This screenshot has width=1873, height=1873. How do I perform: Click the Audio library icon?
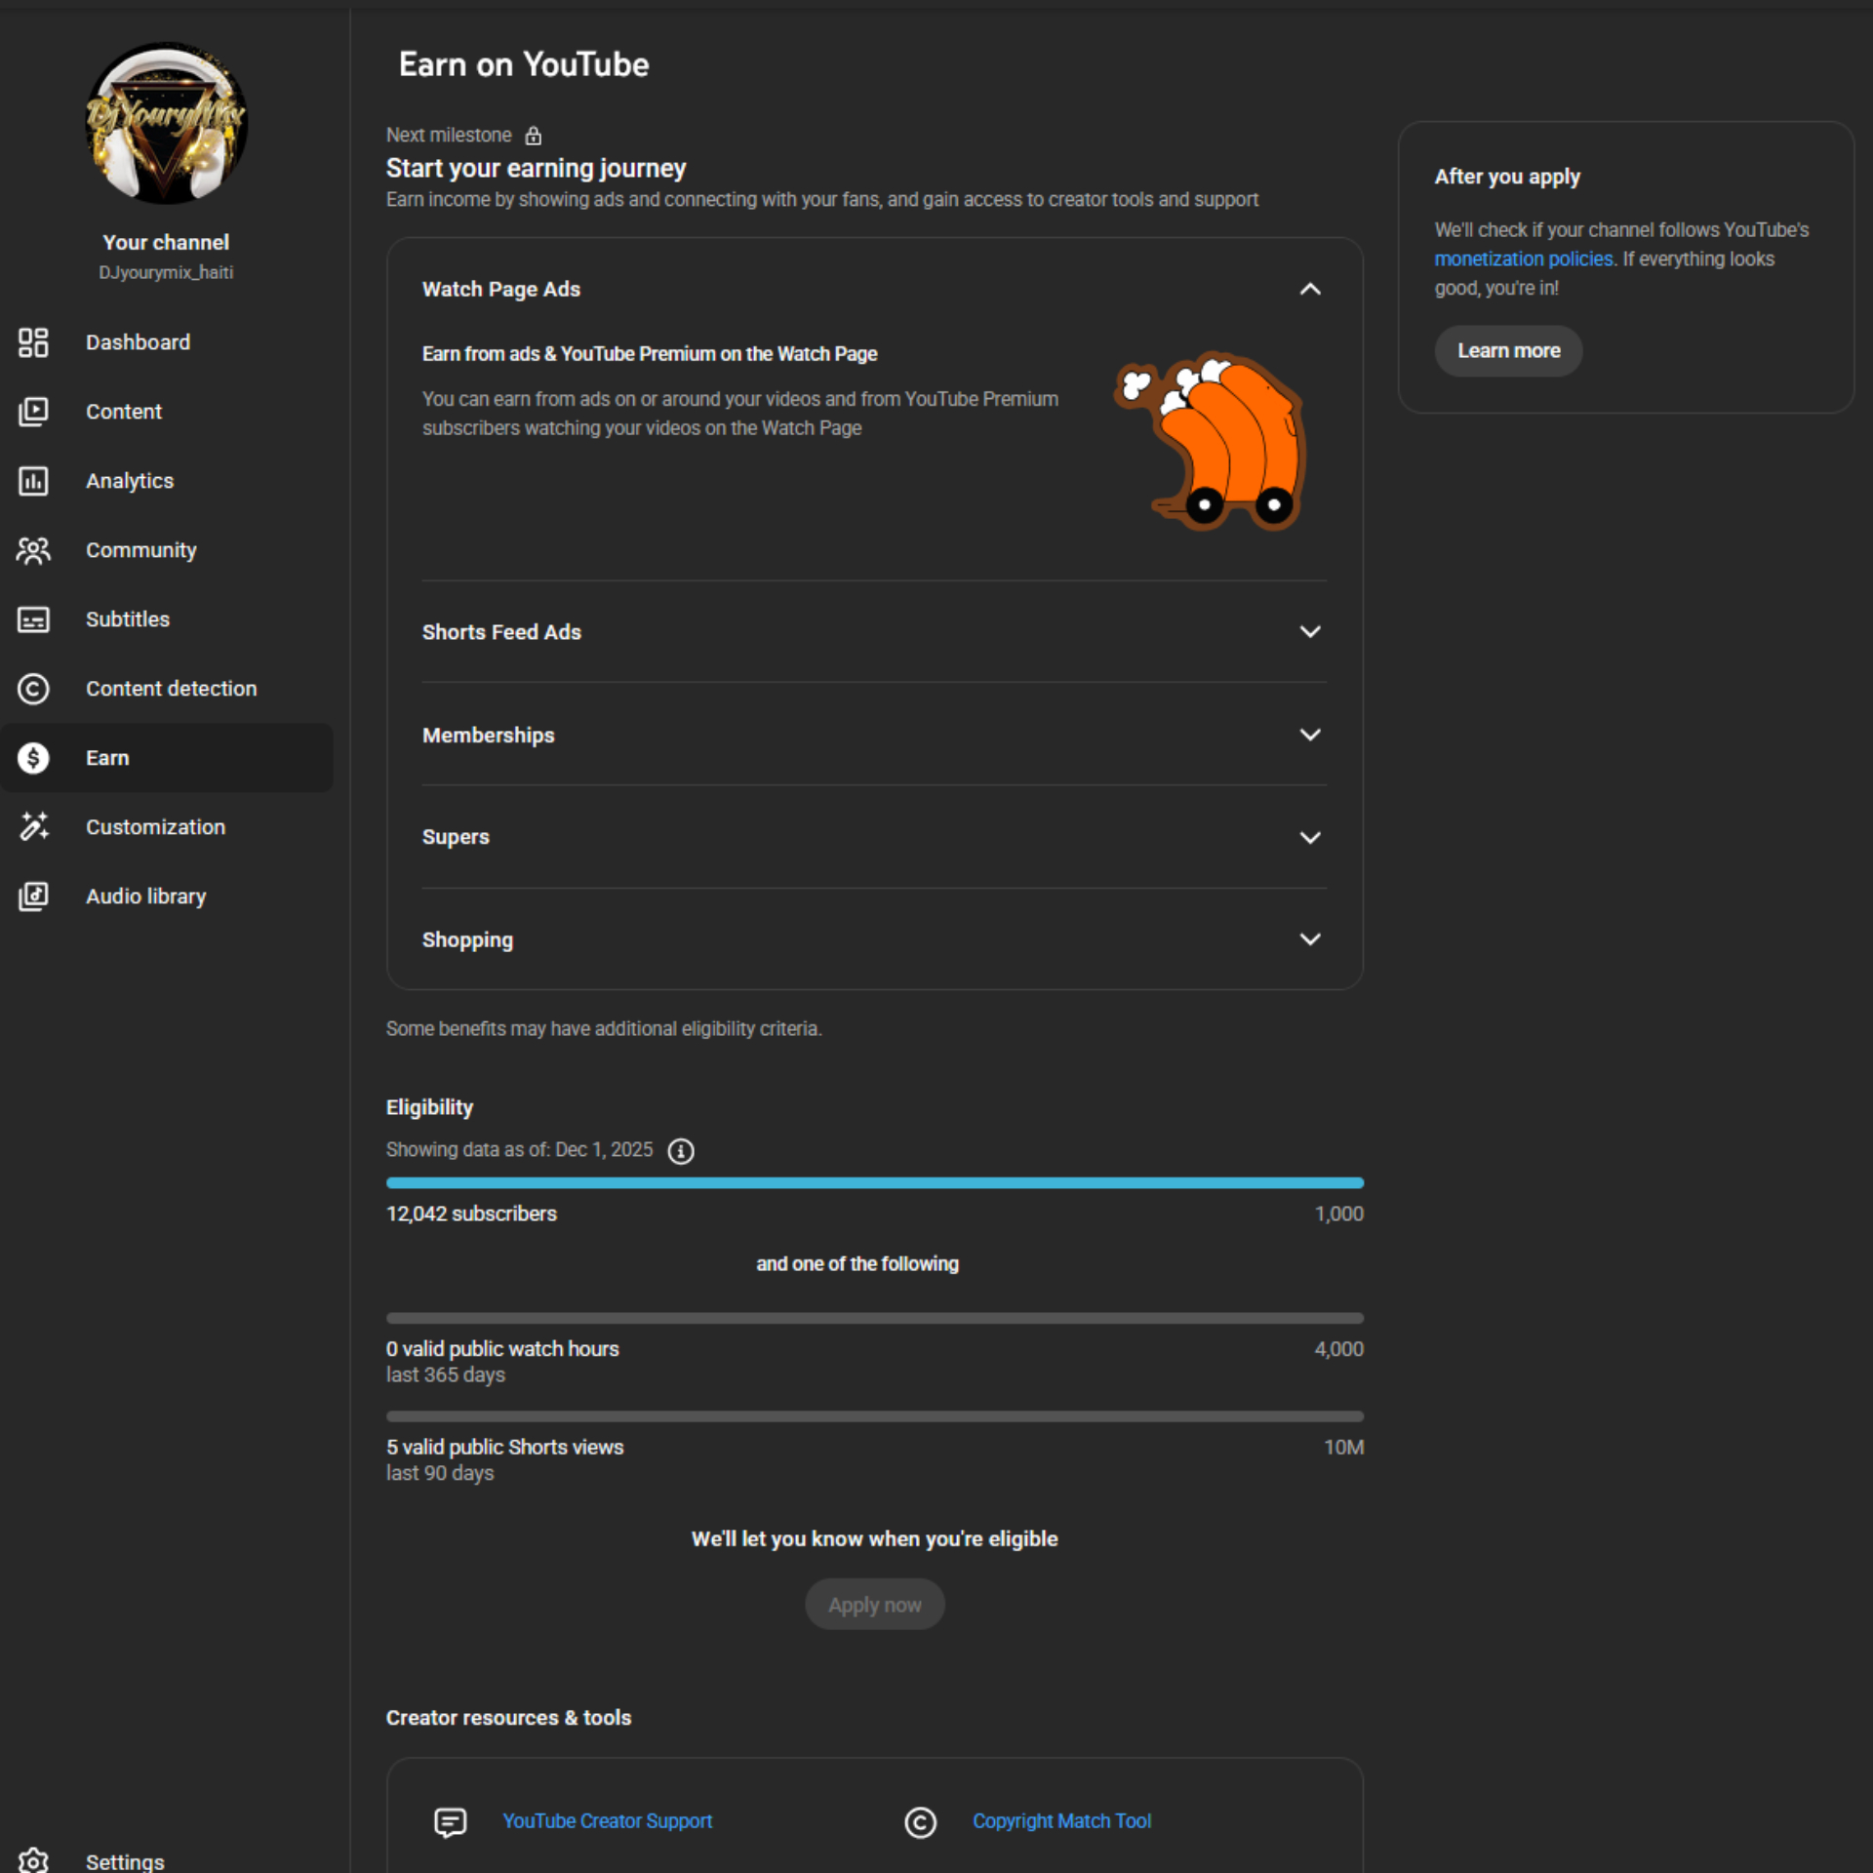pyautogui.click(x=33, y=897)
